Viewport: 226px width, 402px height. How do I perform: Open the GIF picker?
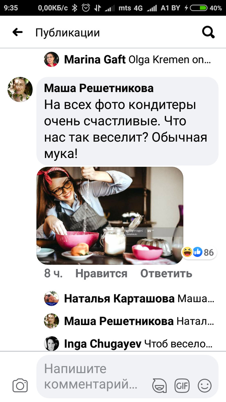tap(182, 386)
